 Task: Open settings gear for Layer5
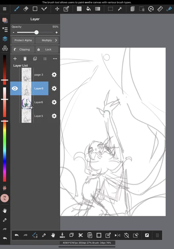click(54, 89)
